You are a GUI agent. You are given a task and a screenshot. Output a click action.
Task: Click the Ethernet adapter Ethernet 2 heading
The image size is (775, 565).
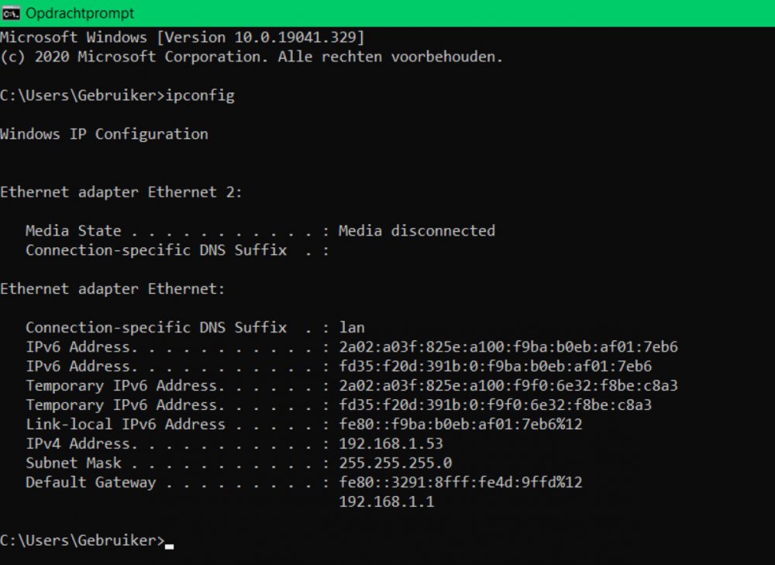(x=121, y=192)
